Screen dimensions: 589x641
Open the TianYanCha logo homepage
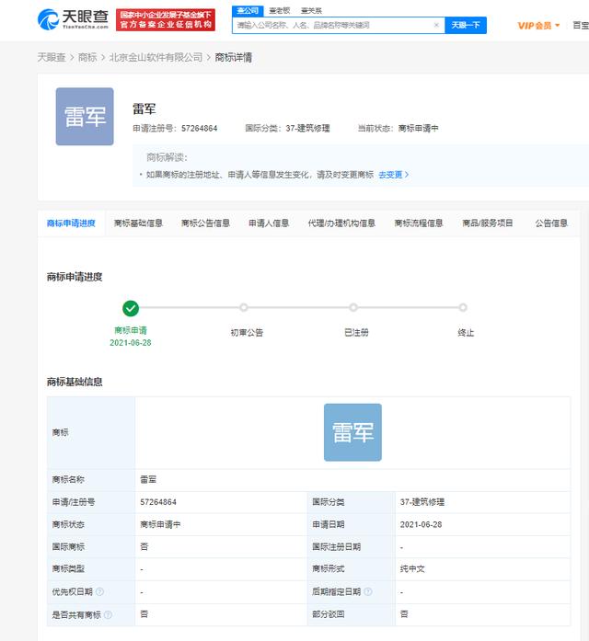[x=73, y=19]
